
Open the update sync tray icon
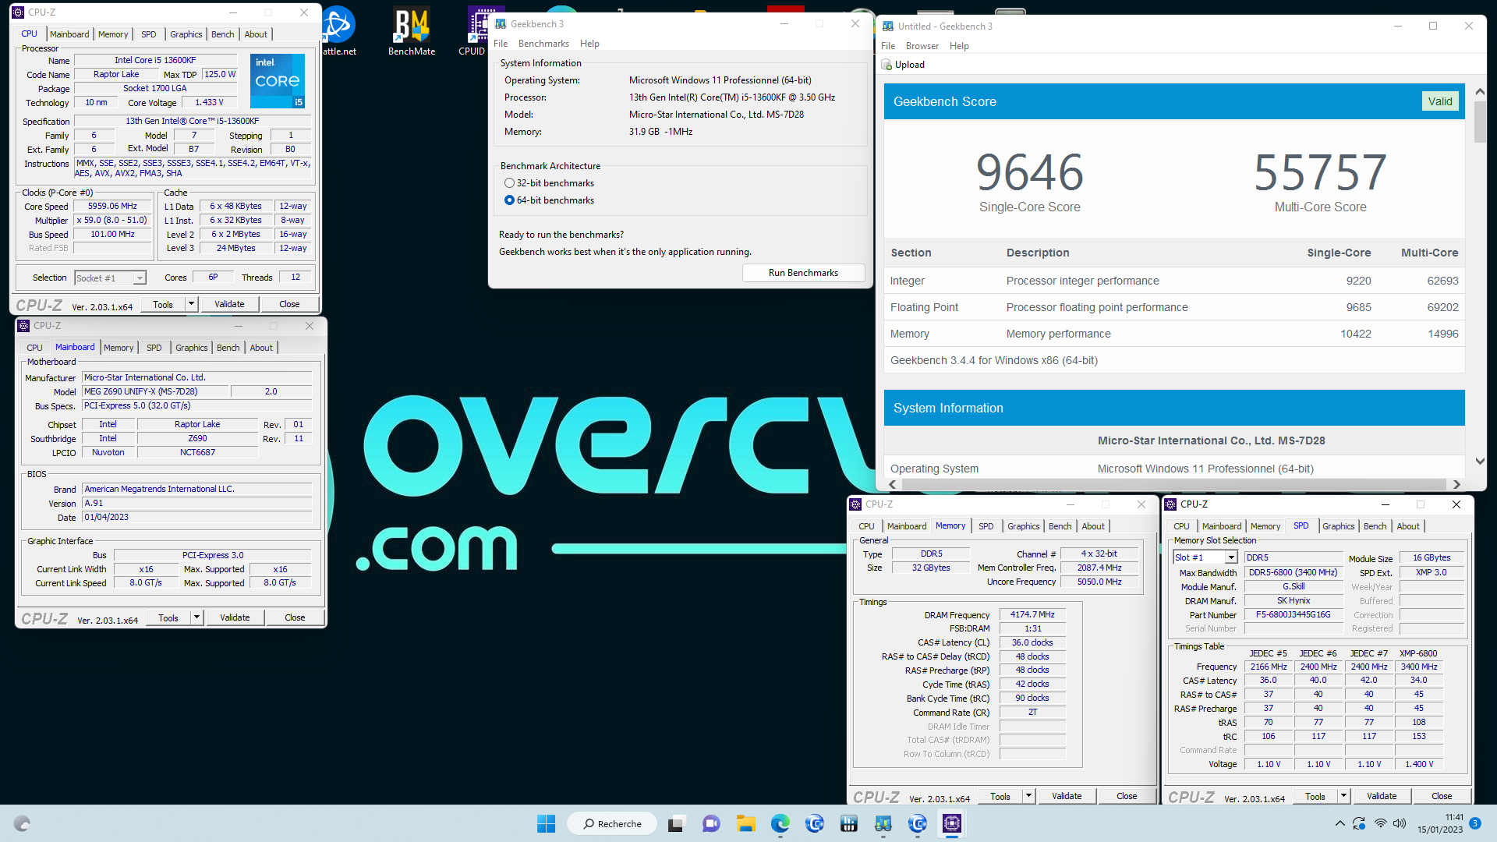point(1359,823)
